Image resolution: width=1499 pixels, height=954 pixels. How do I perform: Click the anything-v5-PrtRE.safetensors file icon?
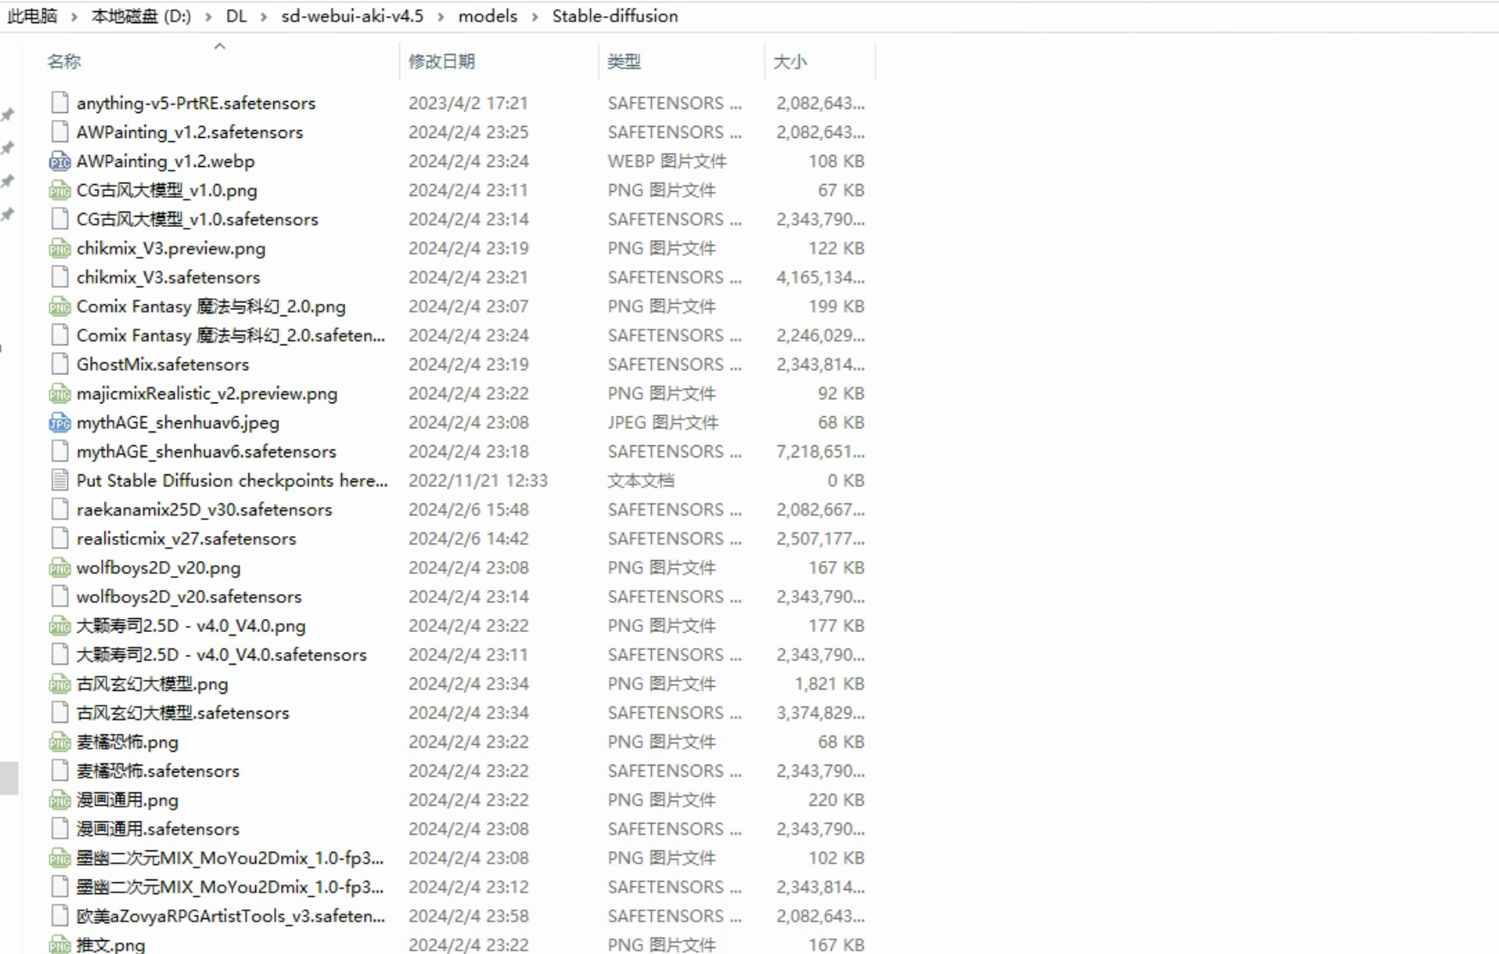pyautogui.click(x=59, y=103)
